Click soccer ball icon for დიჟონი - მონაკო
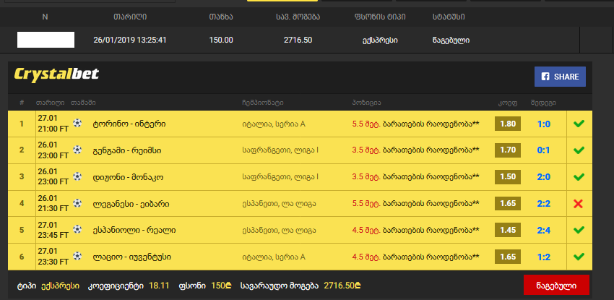This screenshot has height=300, width=614. pyautogui.click(x=77, y=176)
